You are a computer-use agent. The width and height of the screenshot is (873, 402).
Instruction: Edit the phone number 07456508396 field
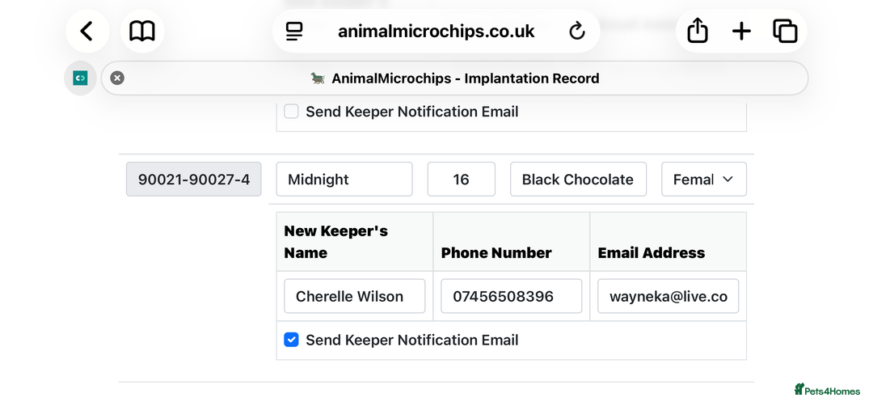click(511, 296)
